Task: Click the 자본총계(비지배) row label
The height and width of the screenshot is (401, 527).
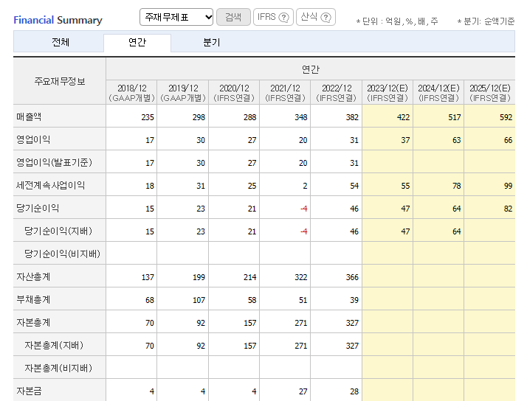Action: point(58,368)
